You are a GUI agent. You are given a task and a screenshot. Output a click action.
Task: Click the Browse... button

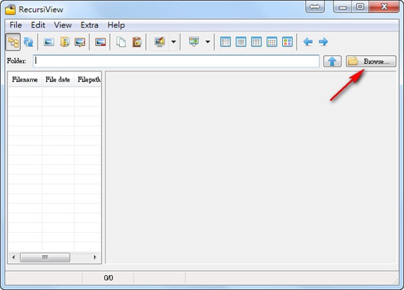371,61
